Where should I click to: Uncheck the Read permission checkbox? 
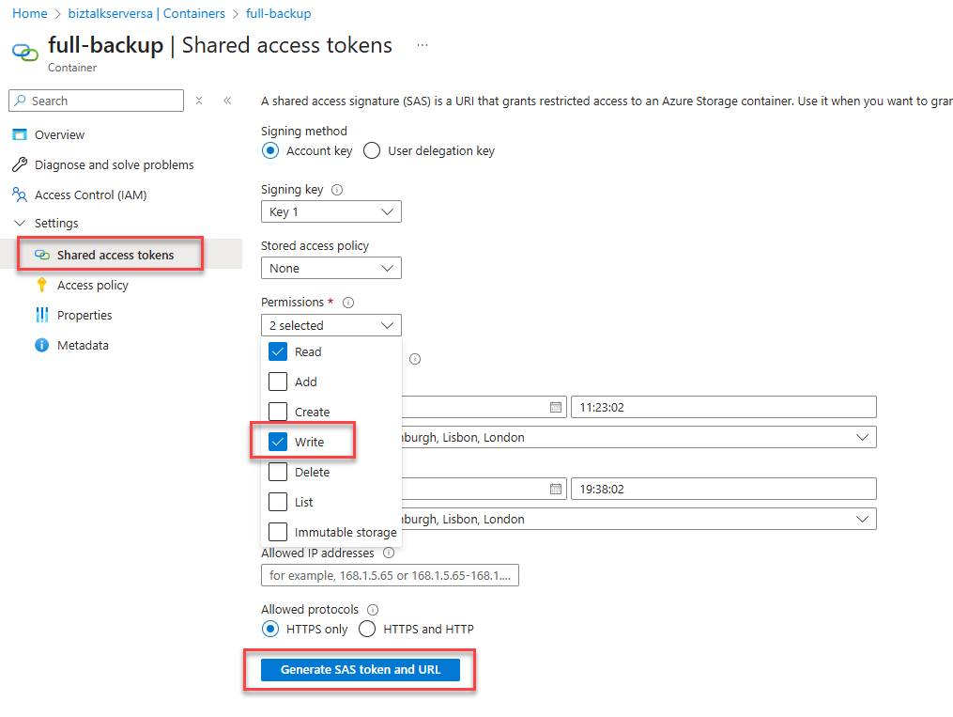tap(278, 352)
